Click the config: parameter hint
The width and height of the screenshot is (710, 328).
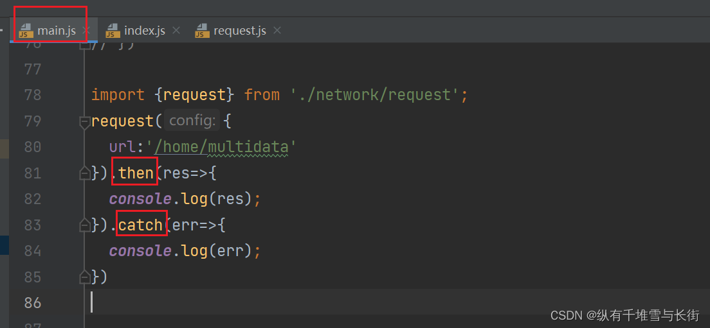[x=192, y=121]
